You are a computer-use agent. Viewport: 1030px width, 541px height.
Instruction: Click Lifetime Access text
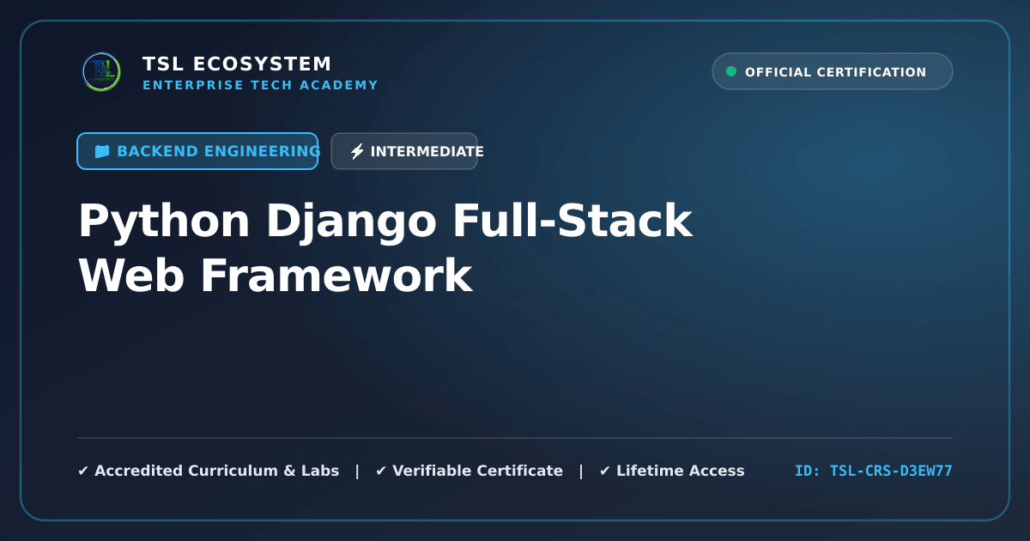click(680, 471)
